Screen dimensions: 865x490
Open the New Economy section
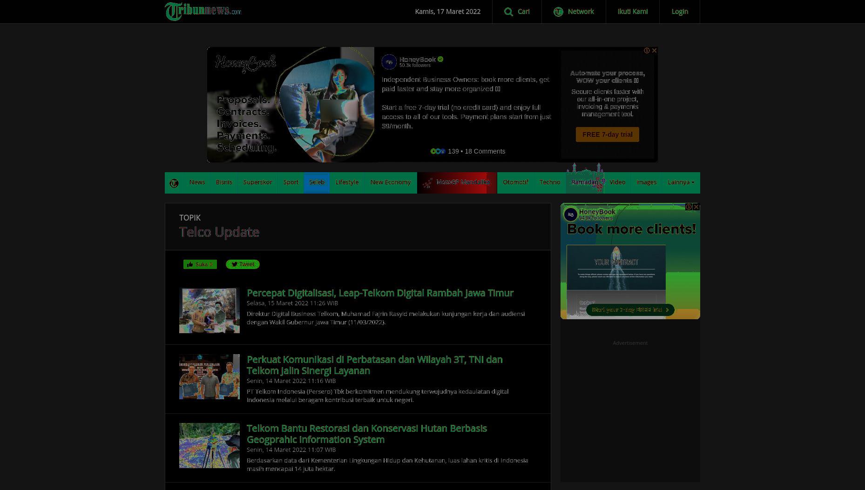coord(391,182)
